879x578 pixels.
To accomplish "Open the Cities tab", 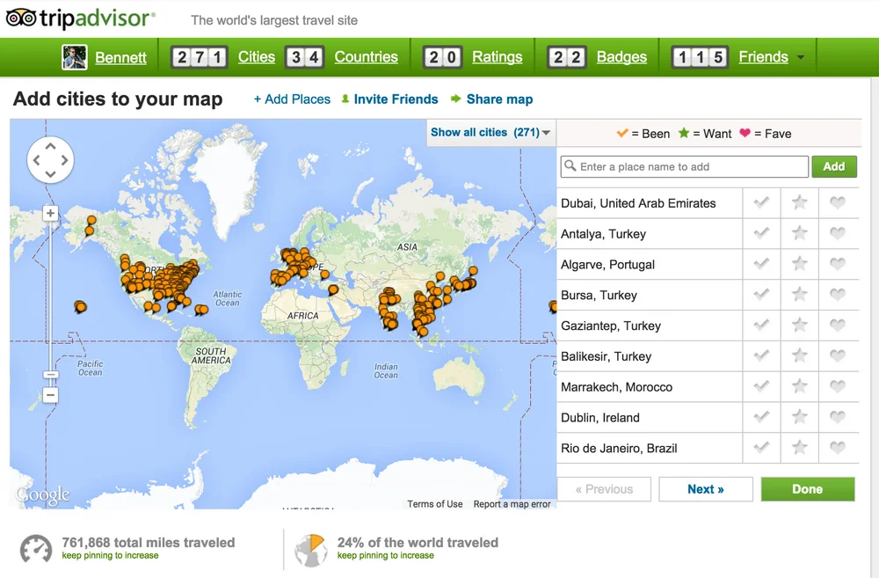I will (256, 56).
